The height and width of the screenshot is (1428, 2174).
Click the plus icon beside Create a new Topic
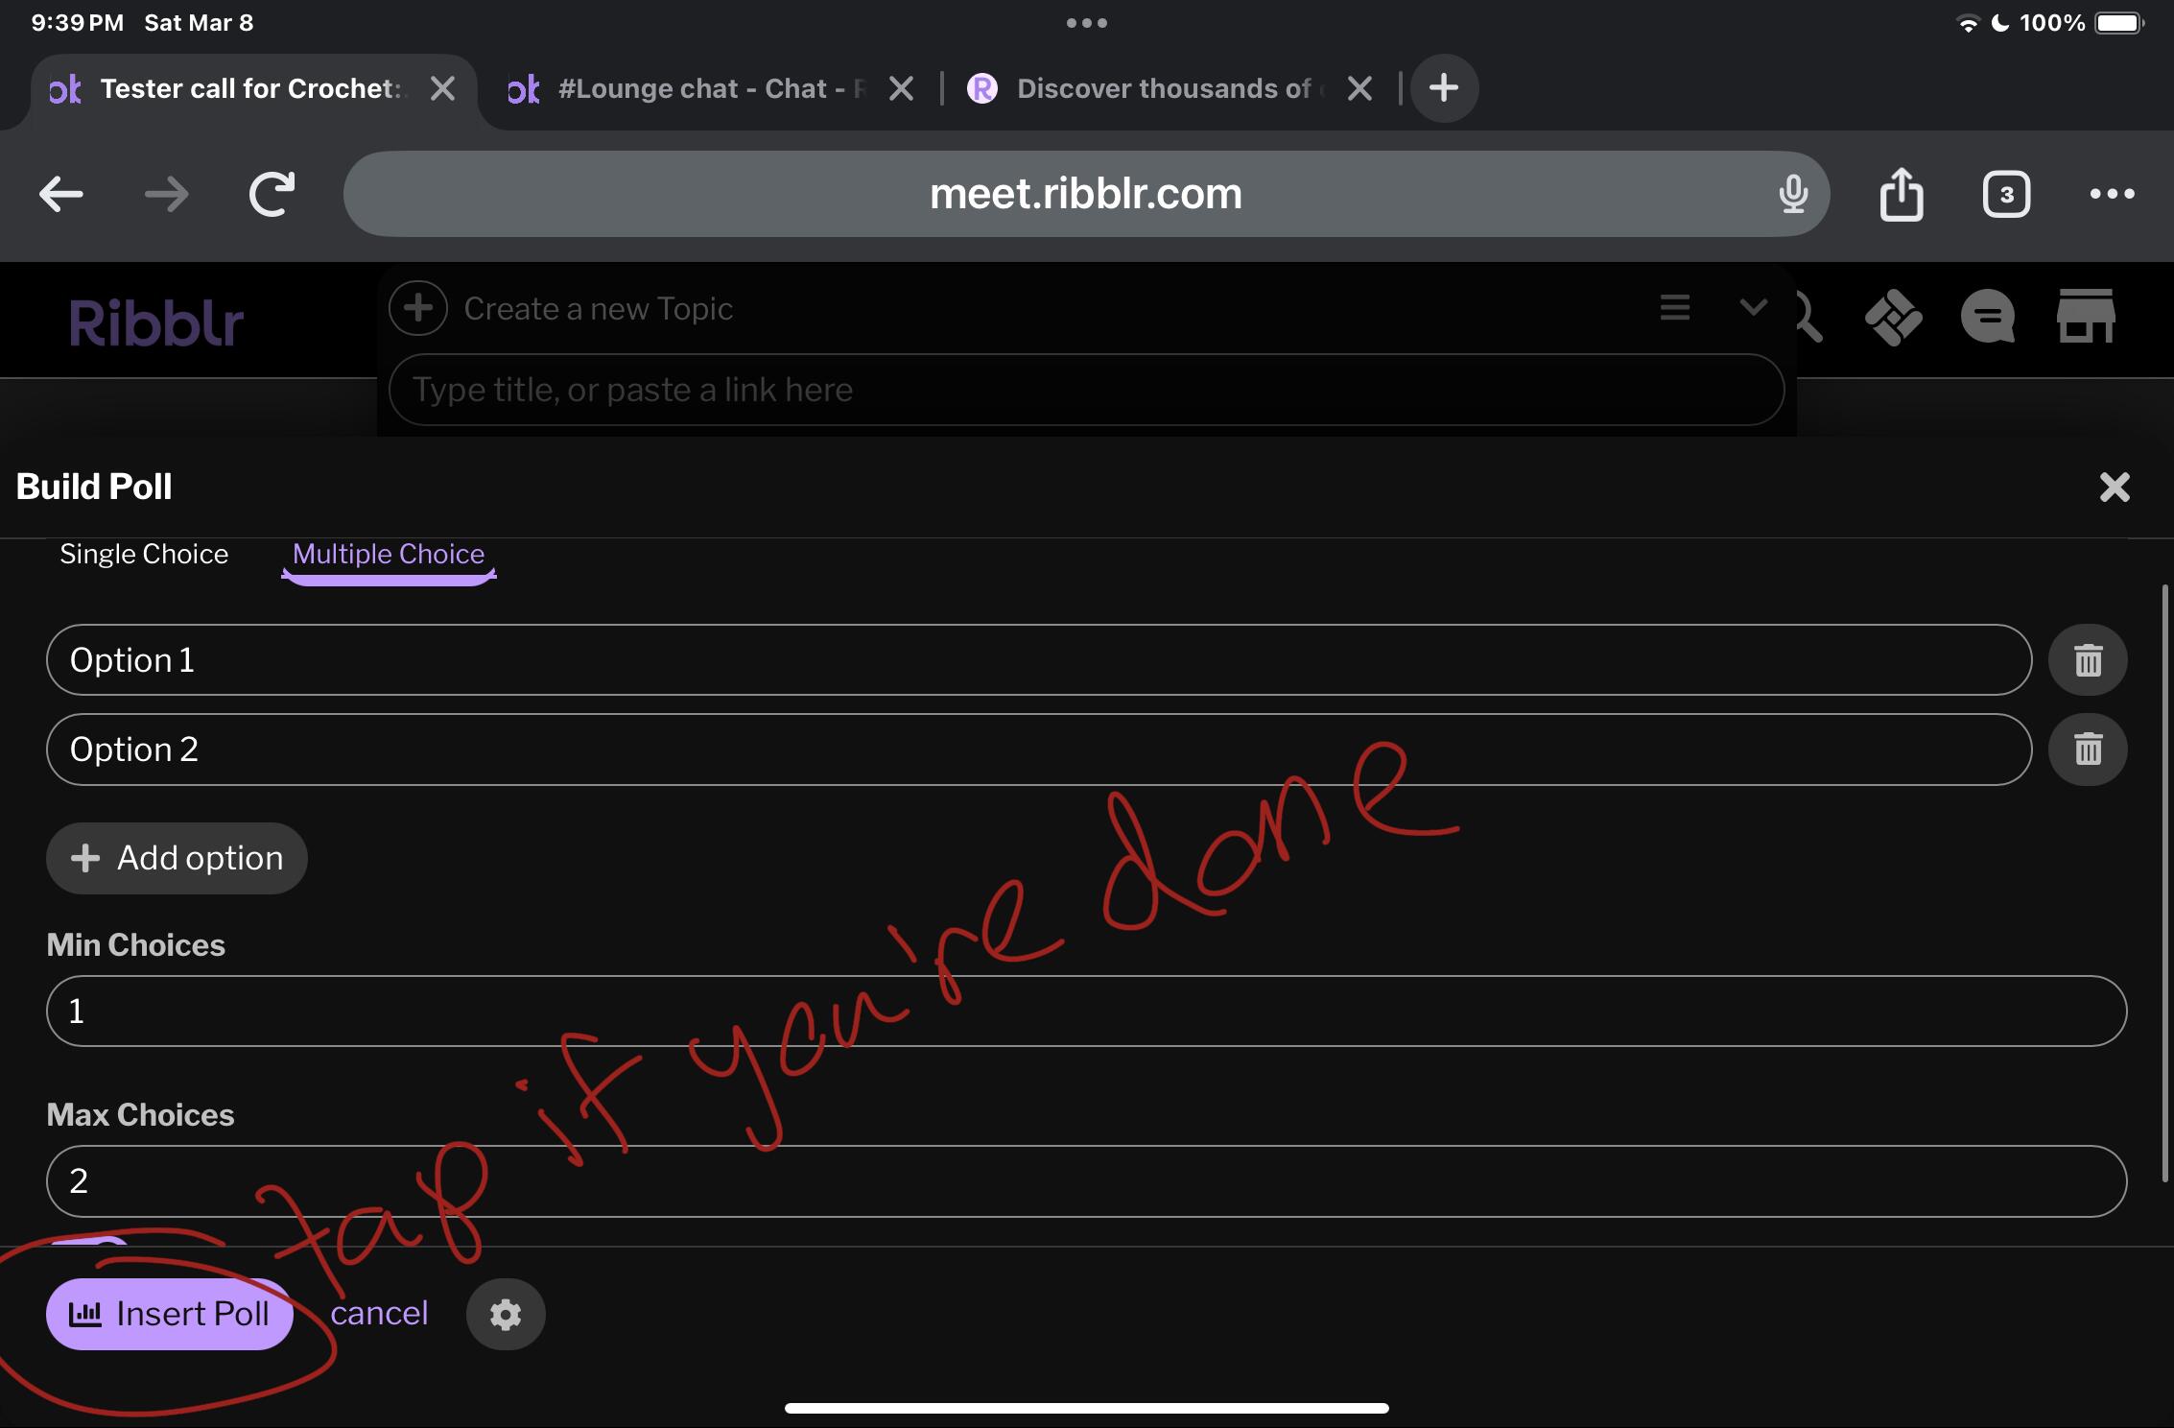click(417, 308)
